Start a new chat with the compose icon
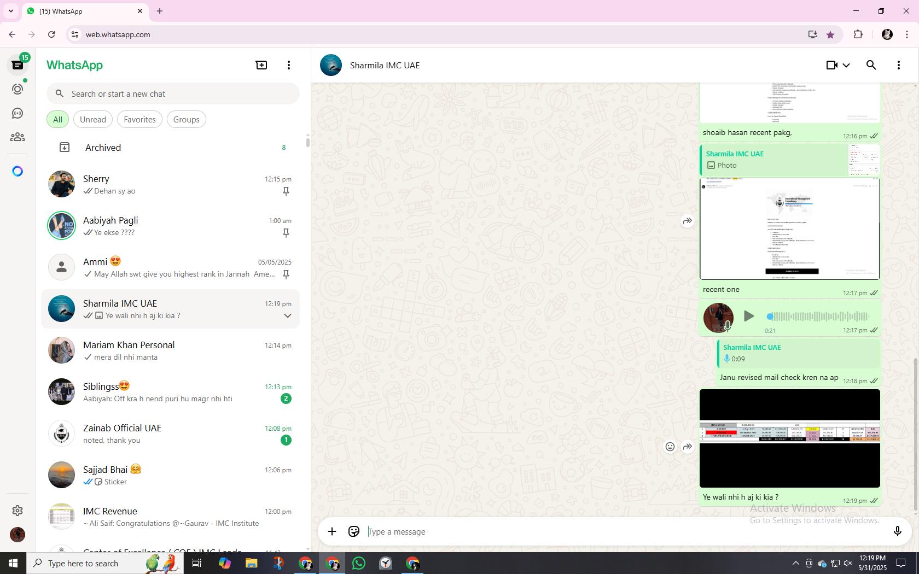 pyautogui.click(x=261, y=65)
